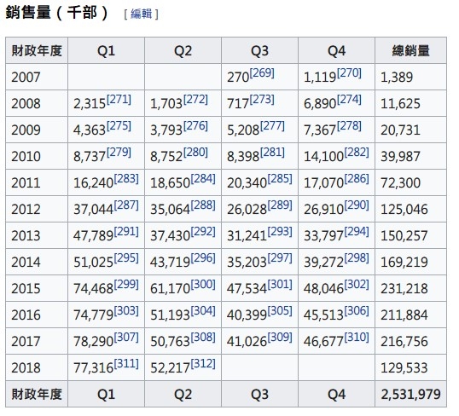Image resolution: width=459 pixels, height=416 pixels.
Task: Open citation [285] beside 20,340
Action: point(280,178)
